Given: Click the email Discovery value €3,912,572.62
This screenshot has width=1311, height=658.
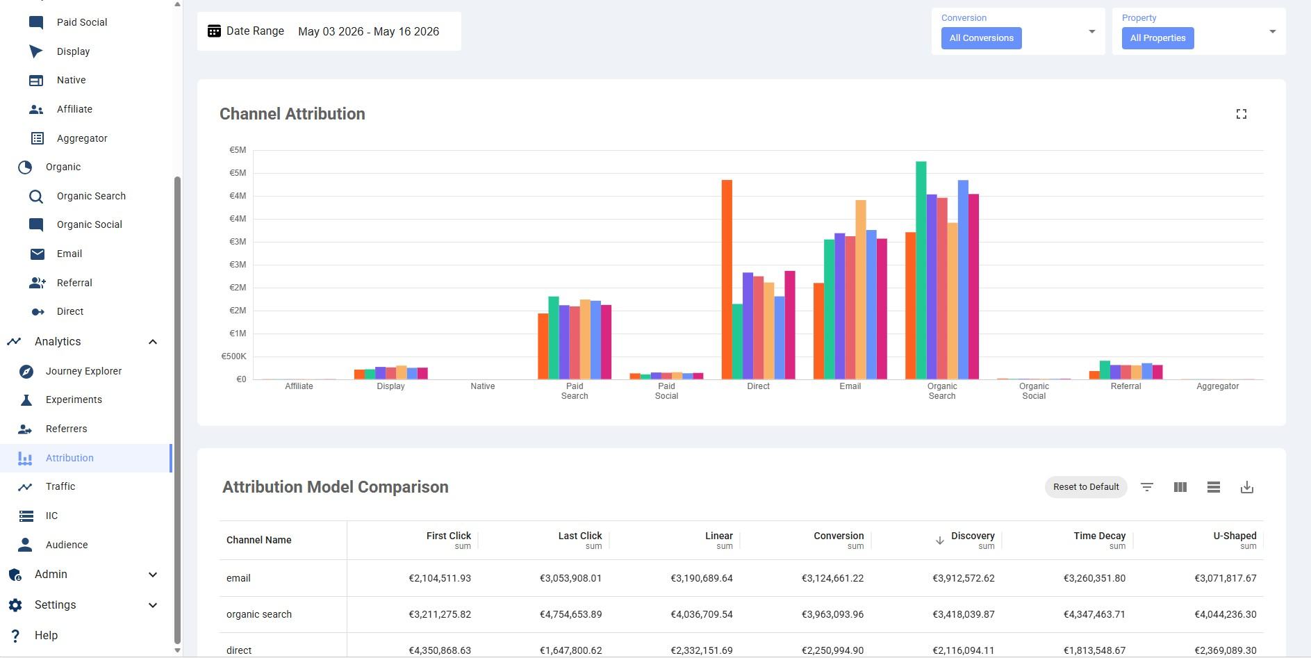Looking at the screenshot, I should click(x=963, y=578).
